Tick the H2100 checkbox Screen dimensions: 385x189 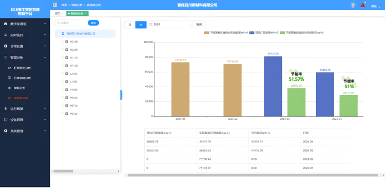tap(62, 42)
